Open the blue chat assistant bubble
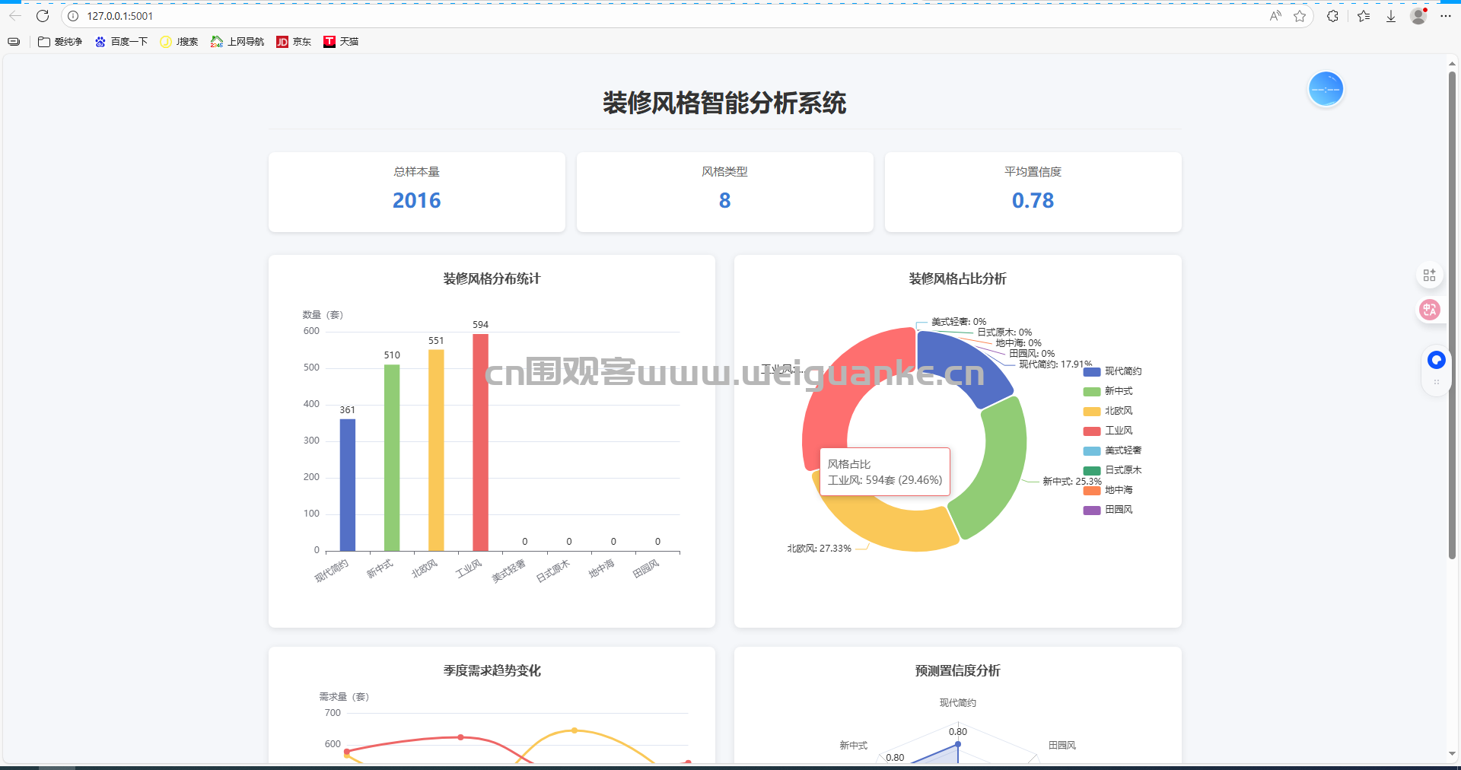 (1436, 360)
